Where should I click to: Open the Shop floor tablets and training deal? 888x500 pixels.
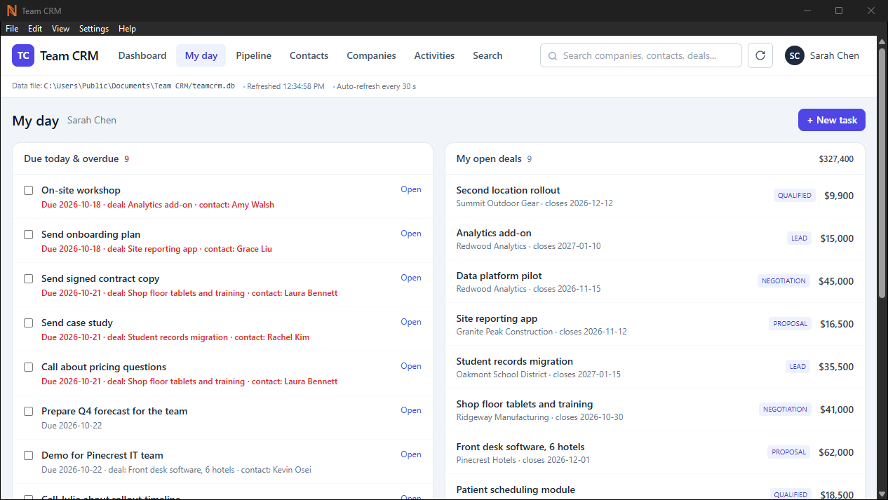[655, 410]
